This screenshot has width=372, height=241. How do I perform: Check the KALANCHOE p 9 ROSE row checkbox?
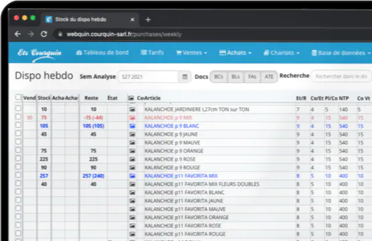pos(18,159)
